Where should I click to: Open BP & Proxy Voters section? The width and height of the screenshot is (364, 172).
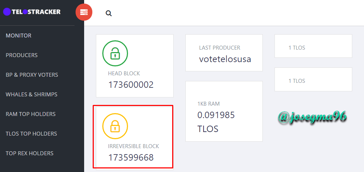32,75
